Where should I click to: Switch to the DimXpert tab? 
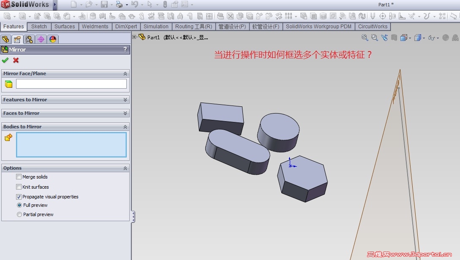[x=126, y=27]
